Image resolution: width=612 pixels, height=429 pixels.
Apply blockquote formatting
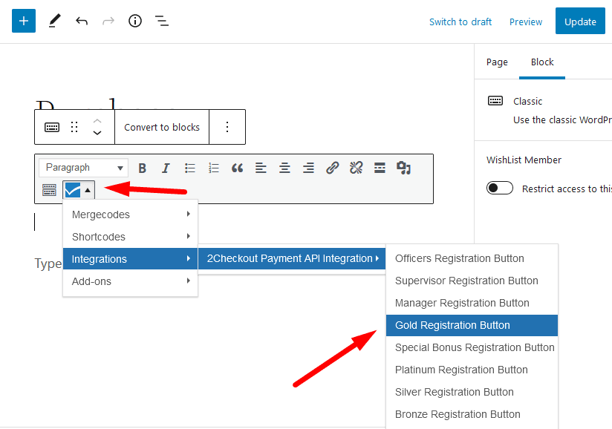coord(238,168)
